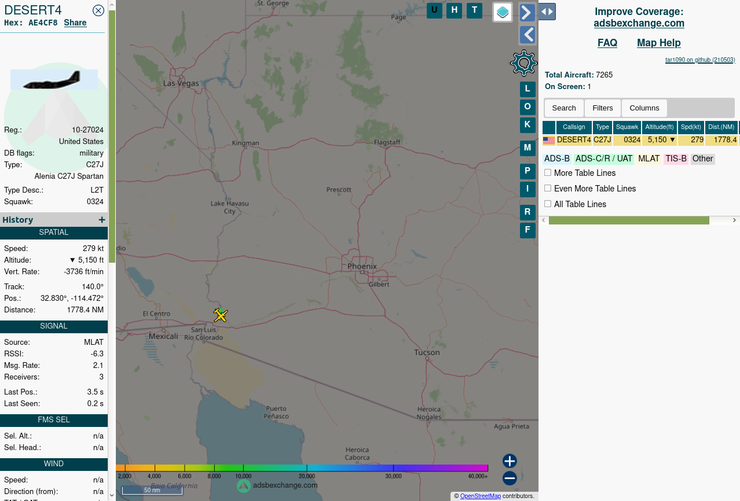The width and height of the screenshot is (740, 501).
Task: Toggle sidebar with the double-arrow button
Action: tap(547, 12)
